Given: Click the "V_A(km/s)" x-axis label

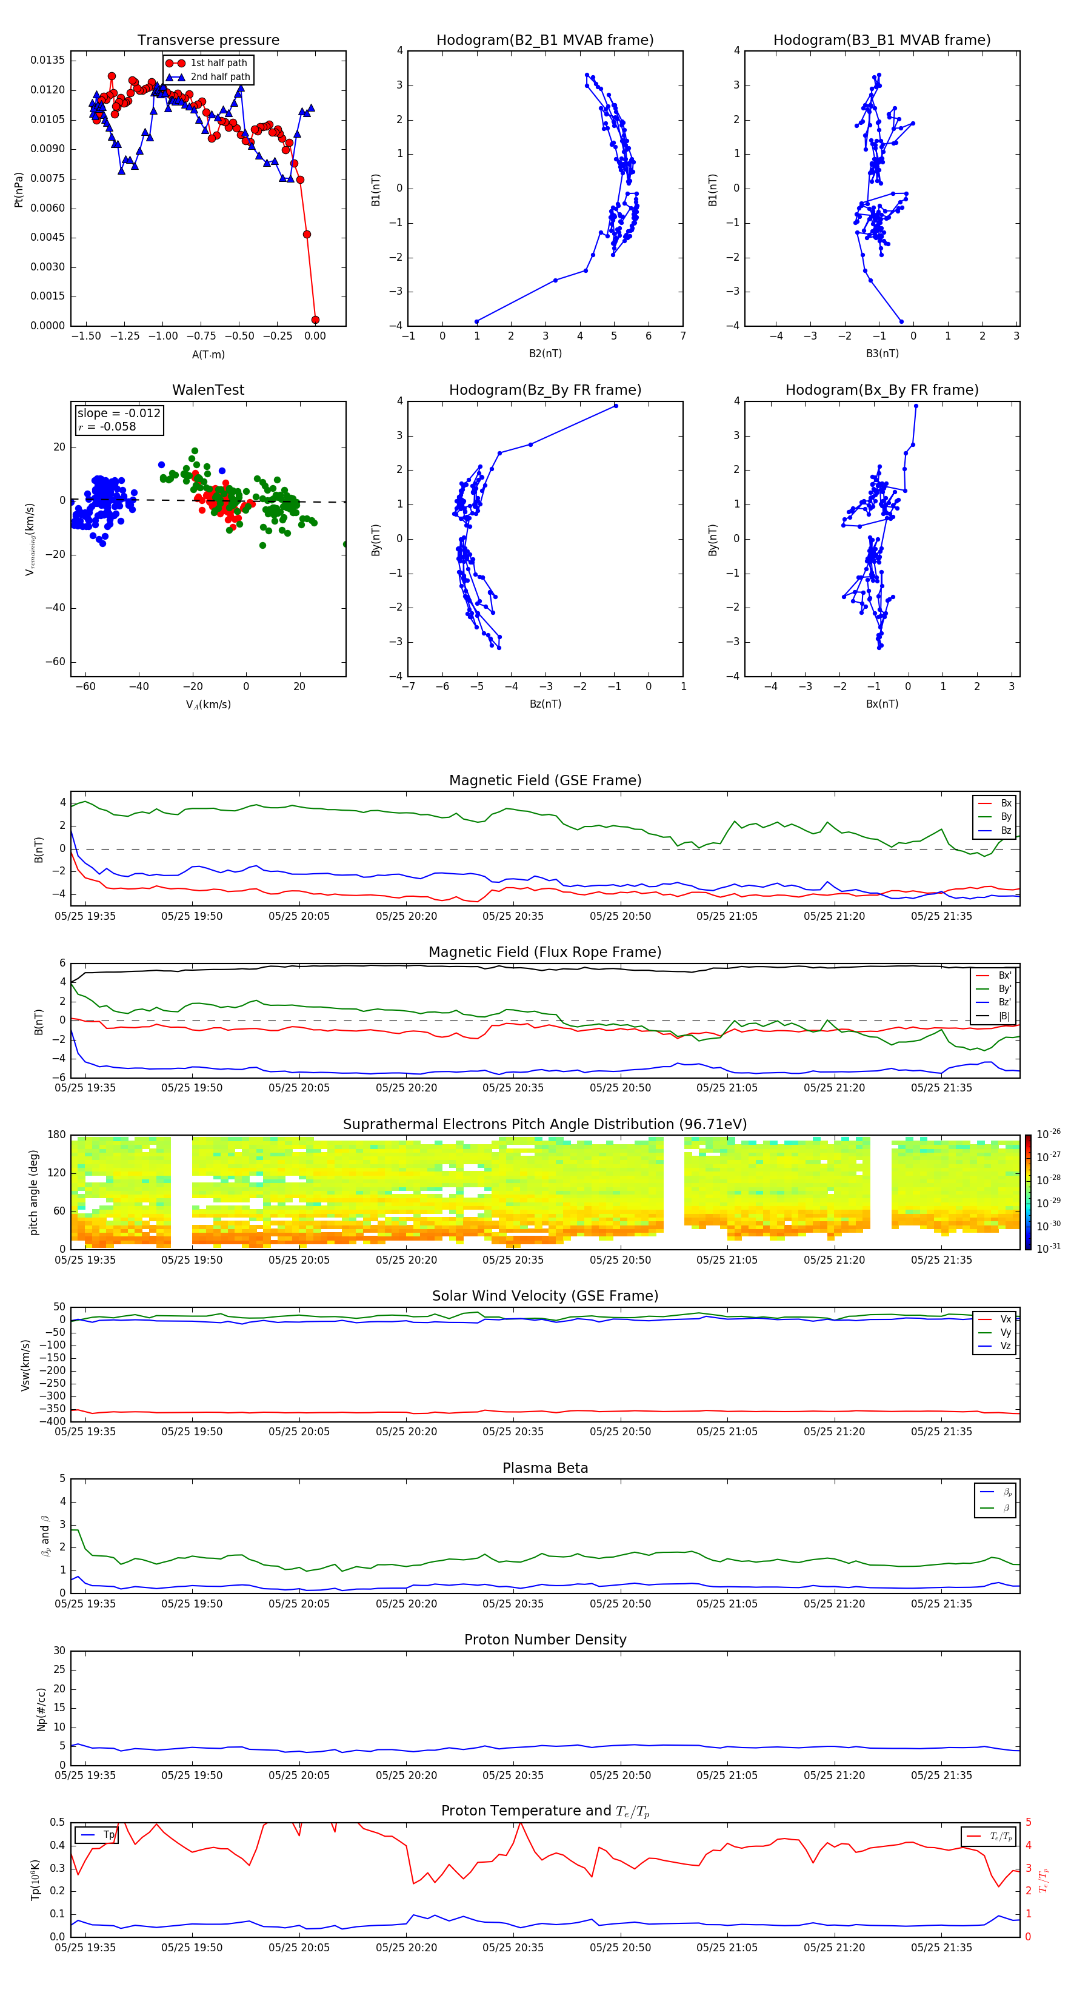Looking at the screenshot, I should (208, 705).
